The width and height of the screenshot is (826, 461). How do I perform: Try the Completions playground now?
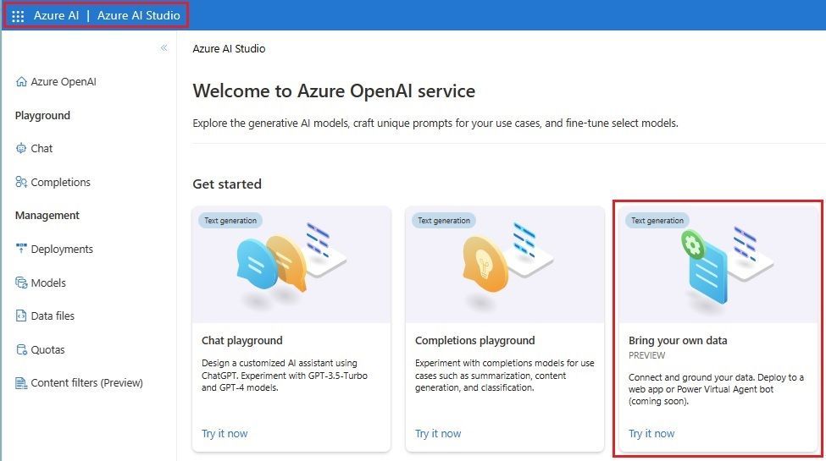coord(438,434)
